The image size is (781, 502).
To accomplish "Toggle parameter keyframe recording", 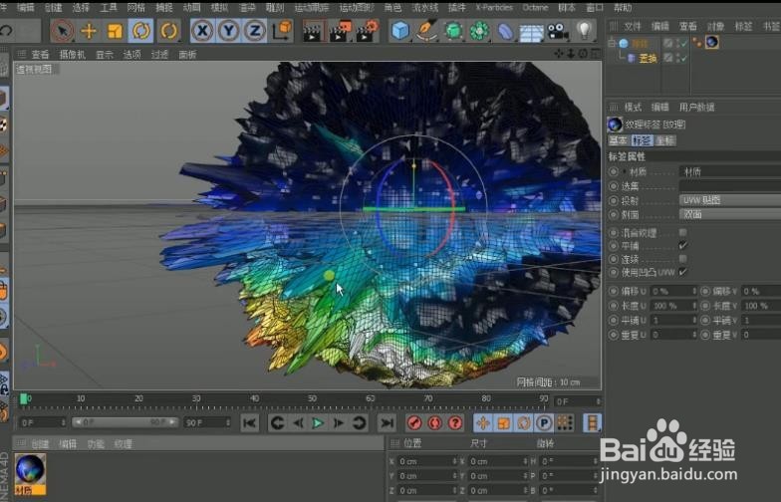I will (544, 422).
